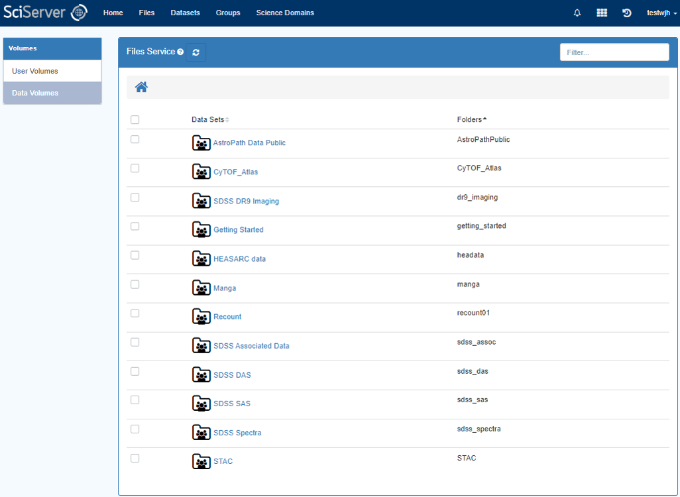
Task: Check the SDSS SAS row checkbox
Action: [x=135, y=400]
